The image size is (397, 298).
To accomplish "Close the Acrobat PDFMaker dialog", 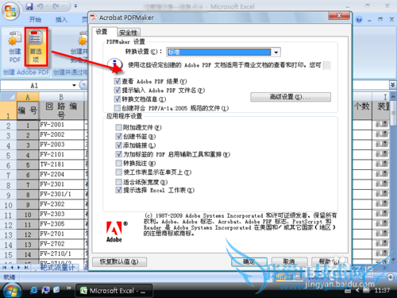I will [x=339, y=16].
